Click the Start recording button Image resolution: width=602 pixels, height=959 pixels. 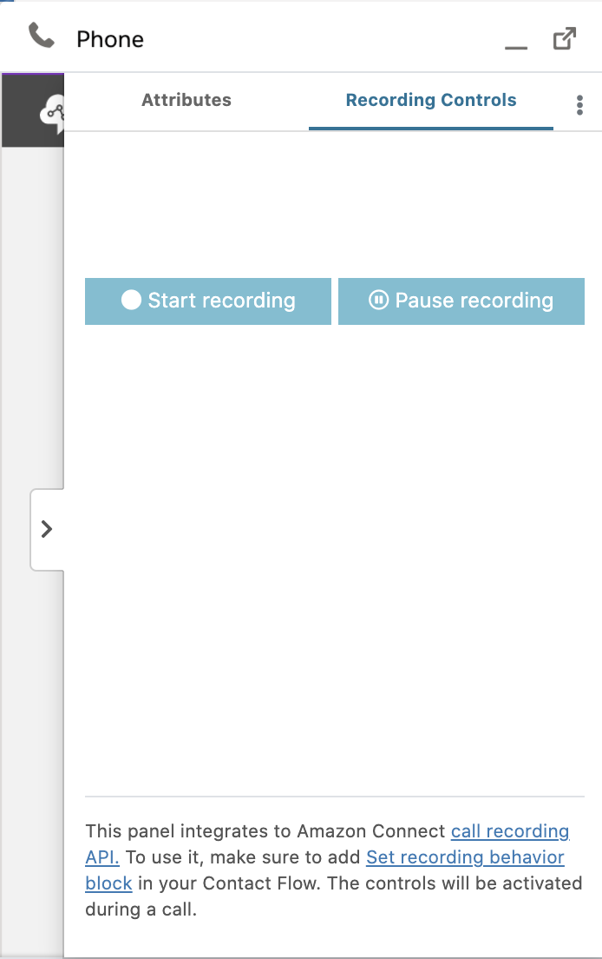coord(208,301)
